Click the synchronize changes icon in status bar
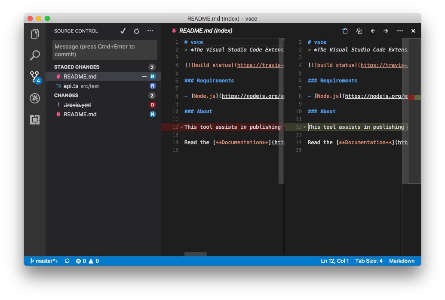445x300 pixels. (x=67, y=261)
